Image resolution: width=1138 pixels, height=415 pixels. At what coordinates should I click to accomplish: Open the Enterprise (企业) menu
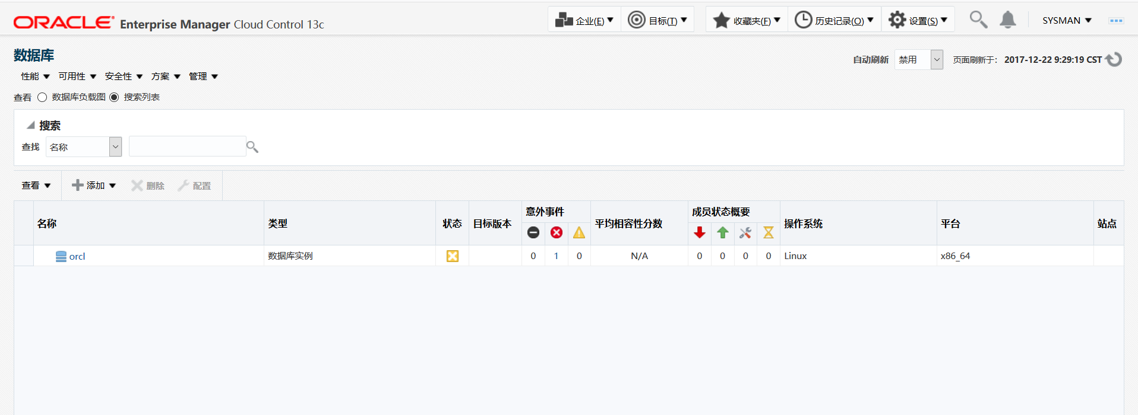coord(584,20)
